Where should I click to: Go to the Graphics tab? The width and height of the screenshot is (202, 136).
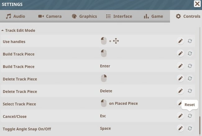coord(84,16)
